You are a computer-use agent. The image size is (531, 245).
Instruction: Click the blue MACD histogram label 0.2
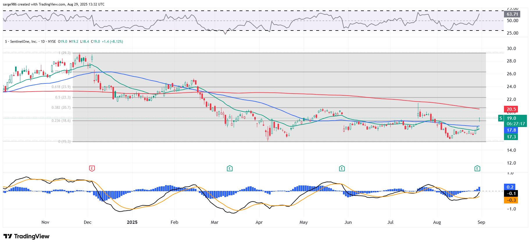tap(510, 187)
